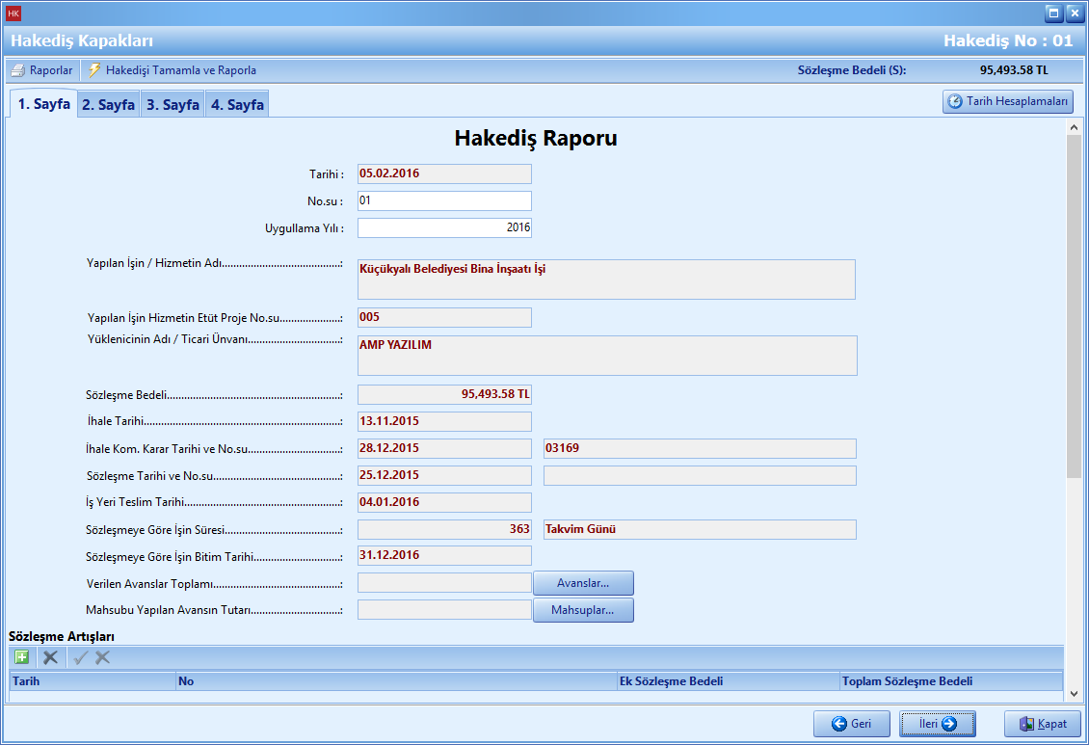
Task: Click the Raporlar printer icon
Action: coord(17,70)
